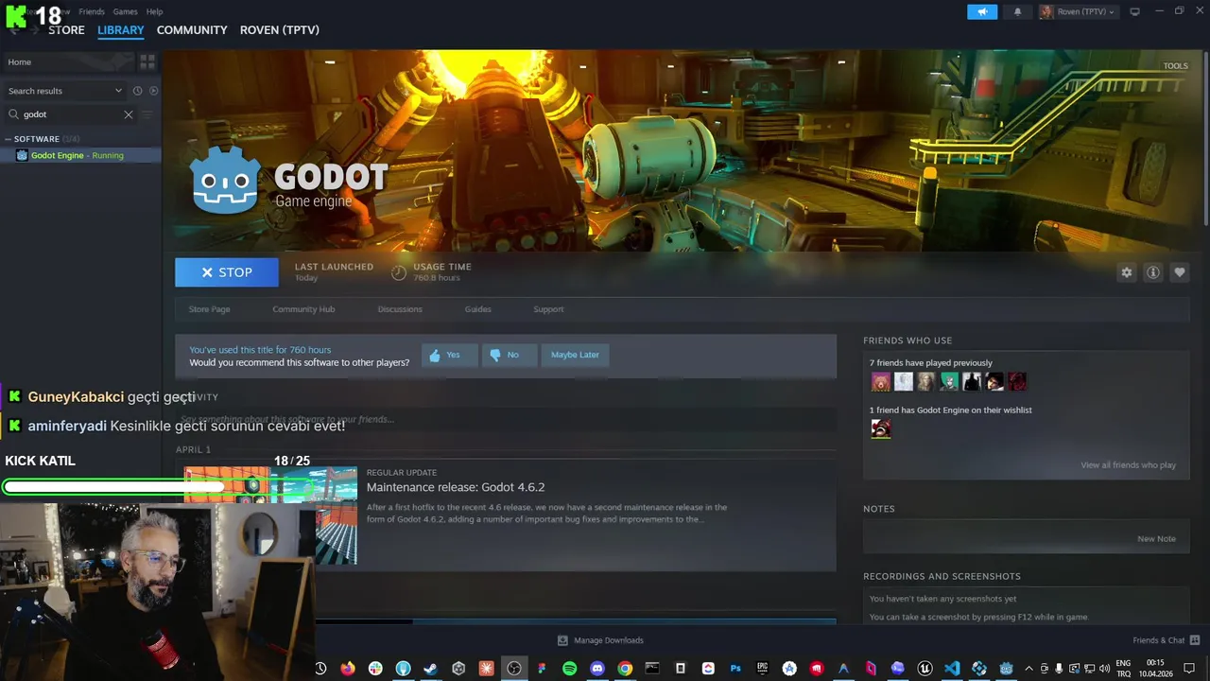Sort library by recent activity clock icon

[x=137, y=91]
